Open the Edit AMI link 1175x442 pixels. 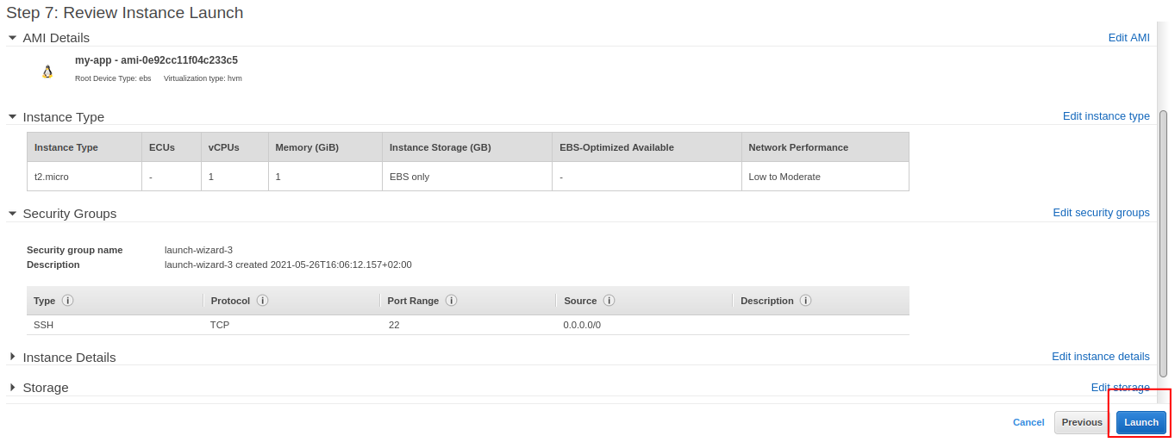pos(1128,38)
